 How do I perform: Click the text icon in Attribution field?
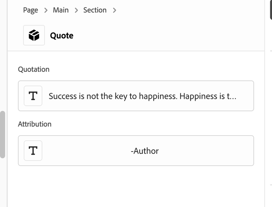33,151
